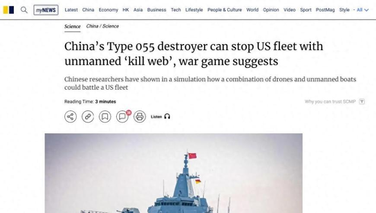Click the Science category tab

coord(73,26)
